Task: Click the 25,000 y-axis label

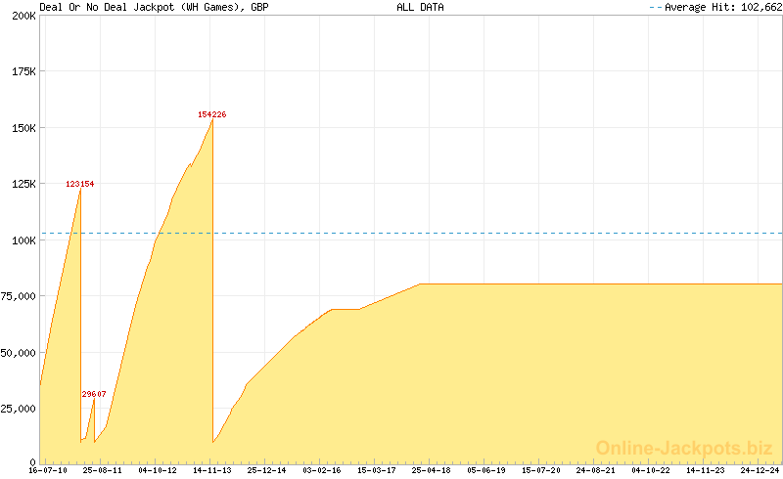Action: point(19,408)
